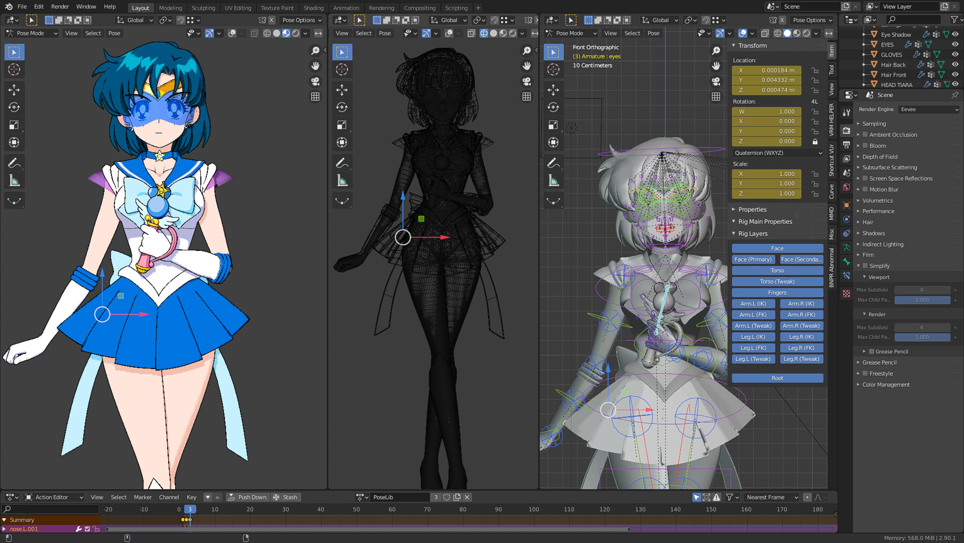This screenshot has width=964, height=543.
Task: Select Cursor tool in right viewport
Action: [553, 70]
